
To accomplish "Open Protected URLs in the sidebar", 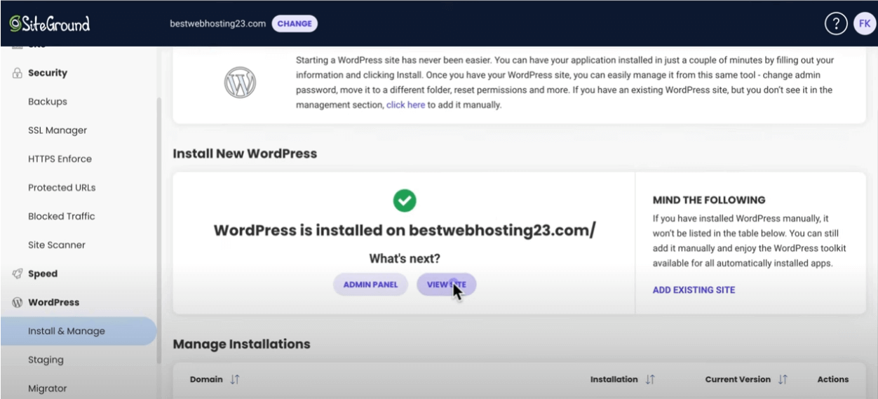I will pos(62,188).
